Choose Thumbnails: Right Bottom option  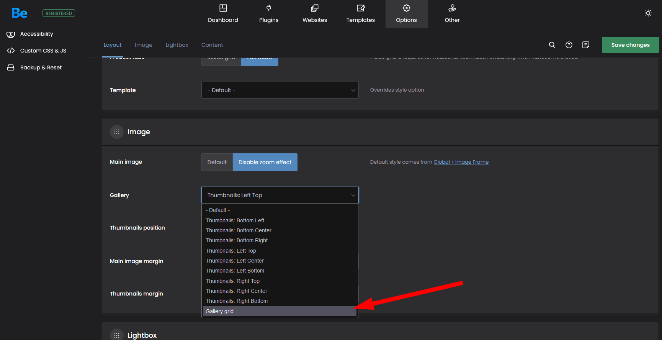280,301
